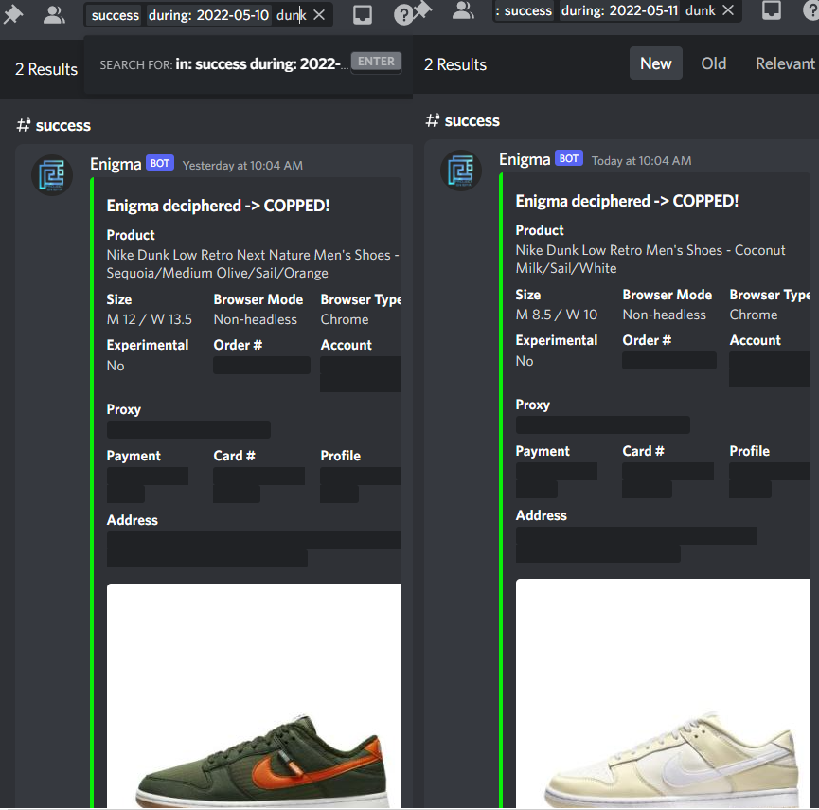Click 'Chrome' browser type in right embed

click(753, 315)
